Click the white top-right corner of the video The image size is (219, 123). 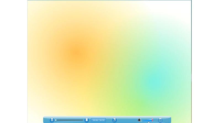point(185,6)
